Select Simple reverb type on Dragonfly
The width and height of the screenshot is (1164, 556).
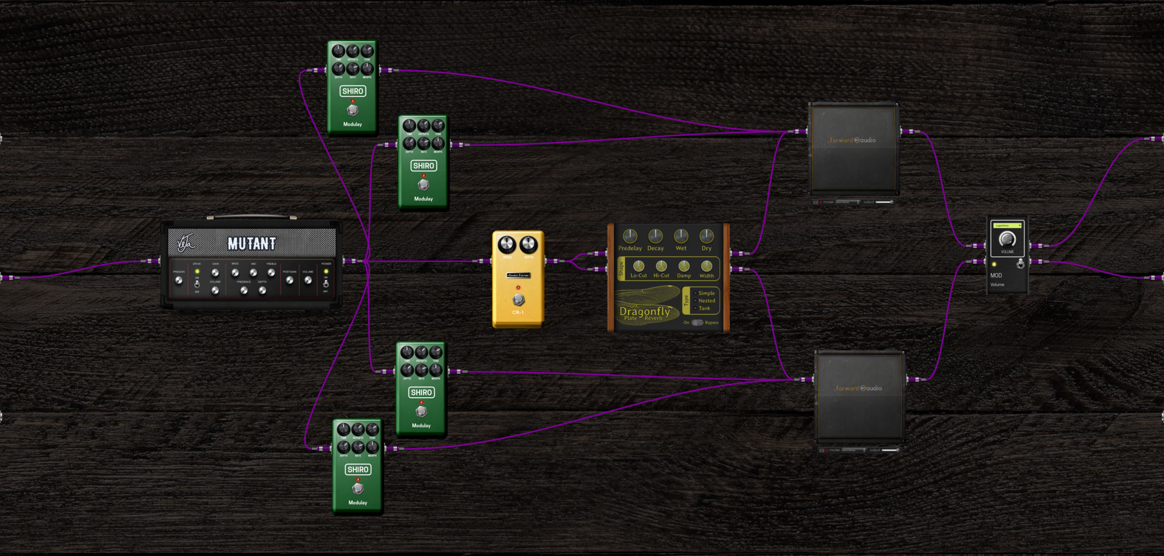(704, 293)
